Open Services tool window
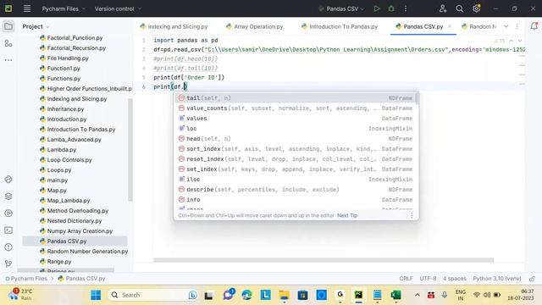Viewport: 542px width, 305px height. click(8, 213)
